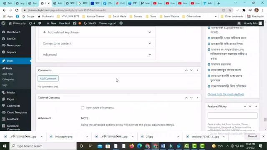Open the Add New post submenu
The image size is (267, 150).
(8, 74)
